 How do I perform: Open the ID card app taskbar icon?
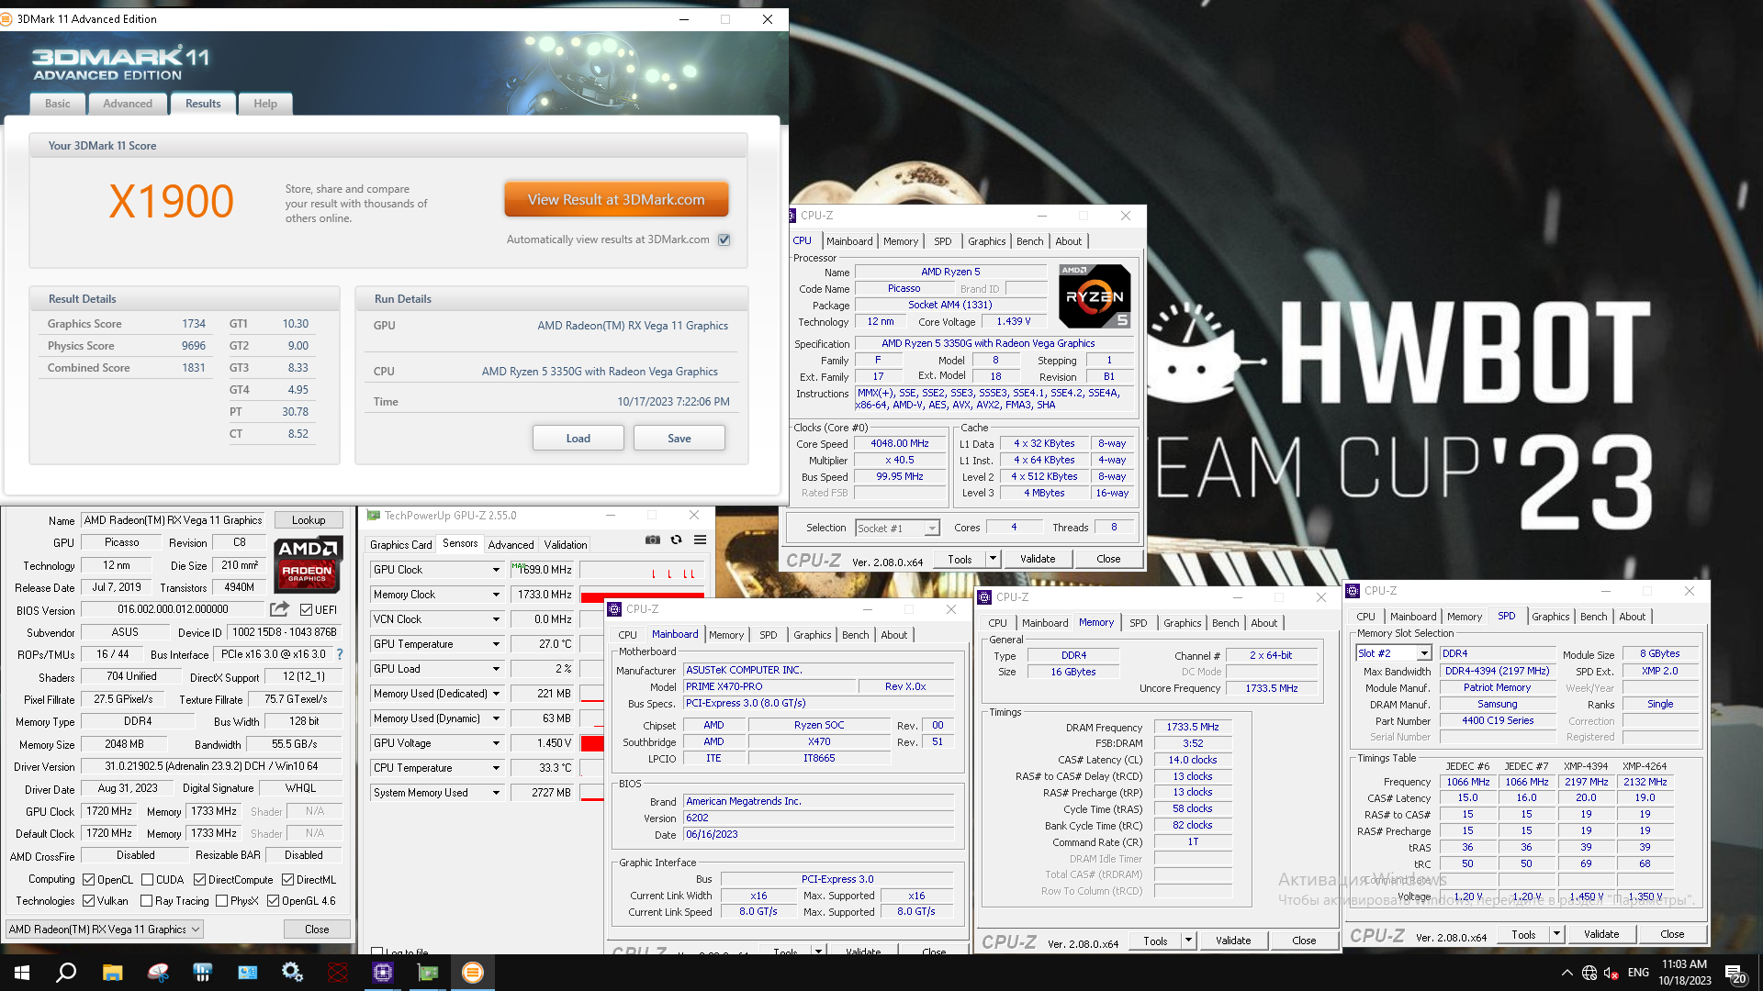(247, 973)
